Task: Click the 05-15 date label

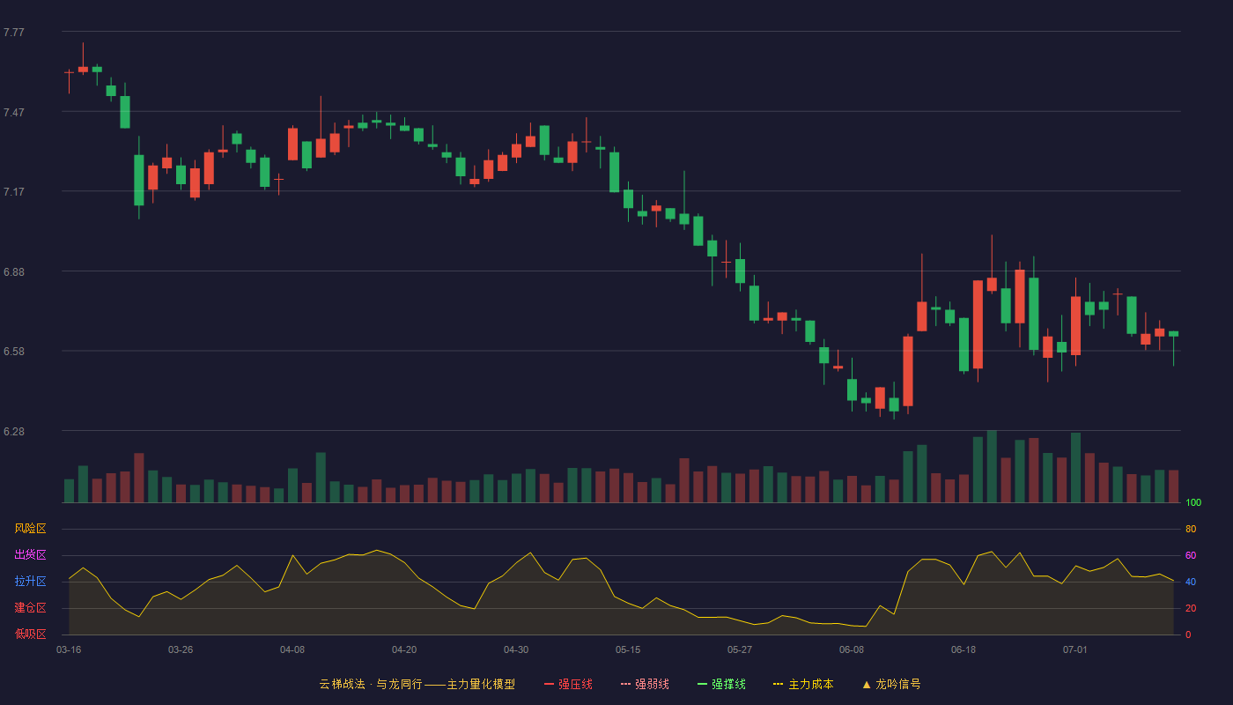Action: pyautogui.click(x=628, y=649)
